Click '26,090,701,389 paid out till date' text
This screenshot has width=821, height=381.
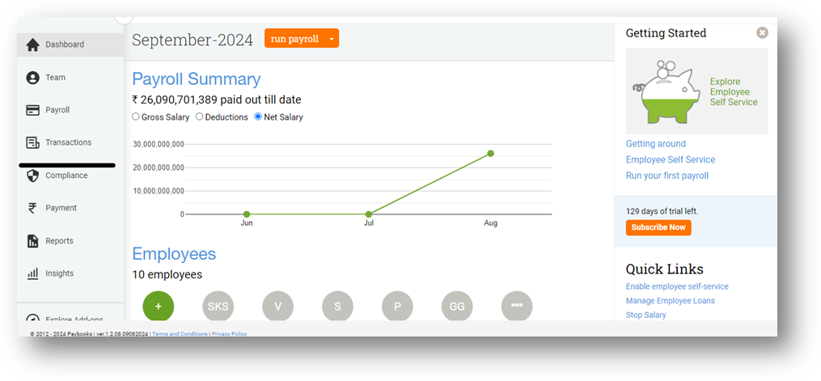pos(217,100)
